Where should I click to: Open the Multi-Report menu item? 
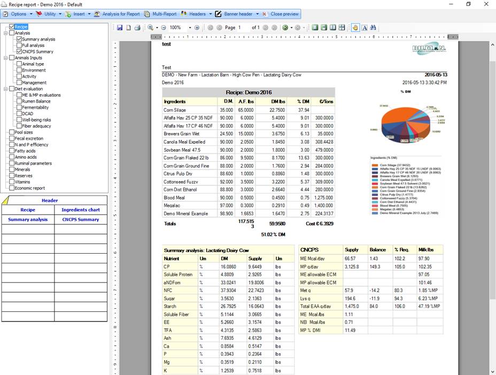click(x=160, y=14)
